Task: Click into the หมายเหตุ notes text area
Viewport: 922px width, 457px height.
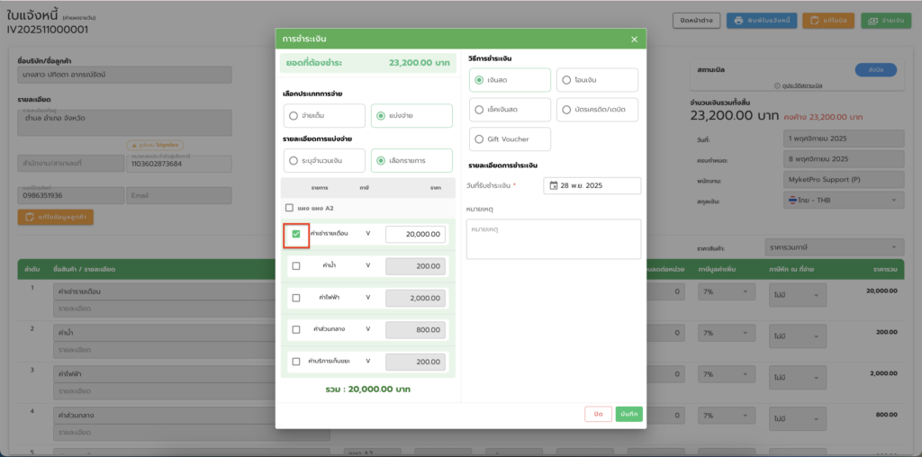Action: coord(553,239)
